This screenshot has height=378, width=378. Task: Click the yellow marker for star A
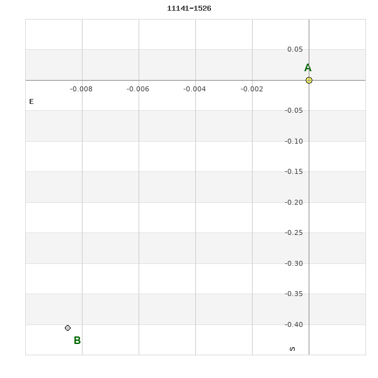309,80
